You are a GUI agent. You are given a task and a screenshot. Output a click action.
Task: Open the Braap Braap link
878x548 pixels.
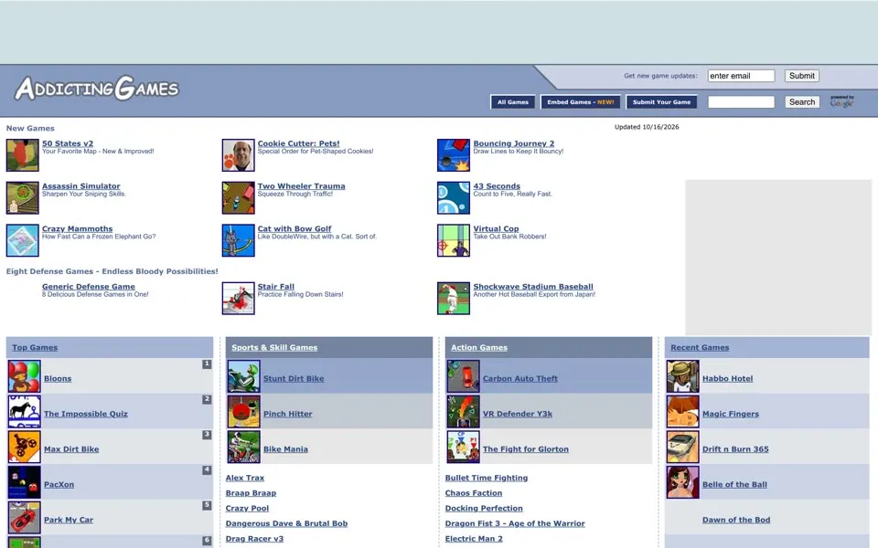point(251,492)
